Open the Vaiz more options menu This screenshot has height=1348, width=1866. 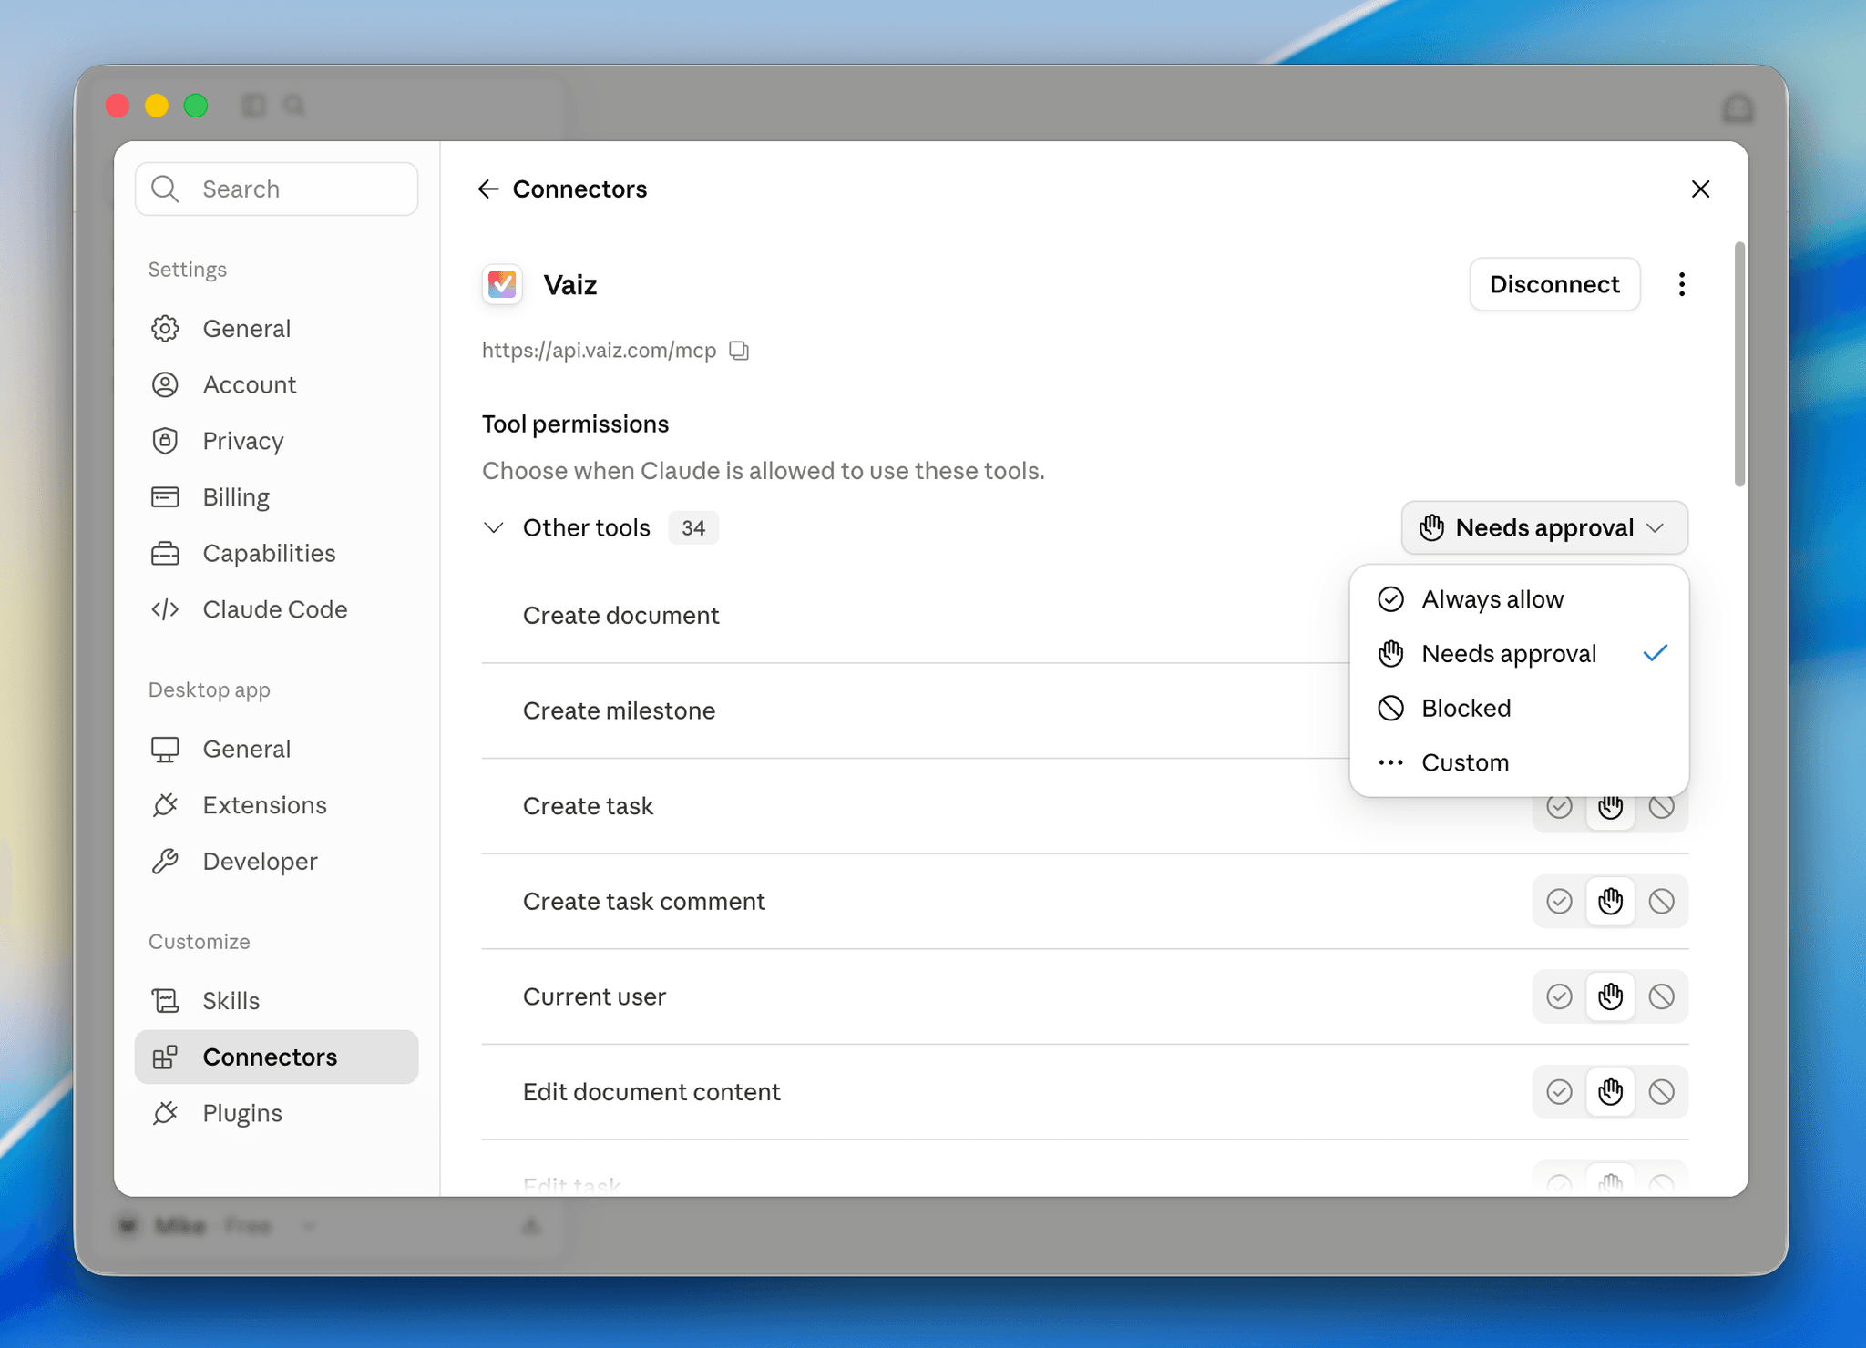[1682, 284]
